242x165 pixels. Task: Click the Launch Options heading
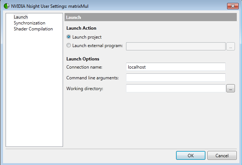[x=83, y=59]
